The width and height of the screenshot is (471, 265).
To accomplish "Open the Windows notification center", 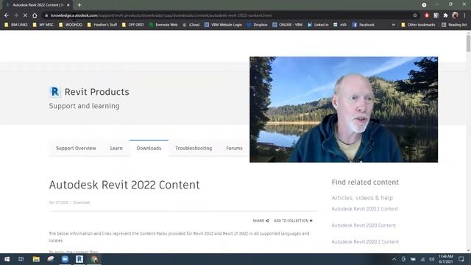I will tap(461, 259).
